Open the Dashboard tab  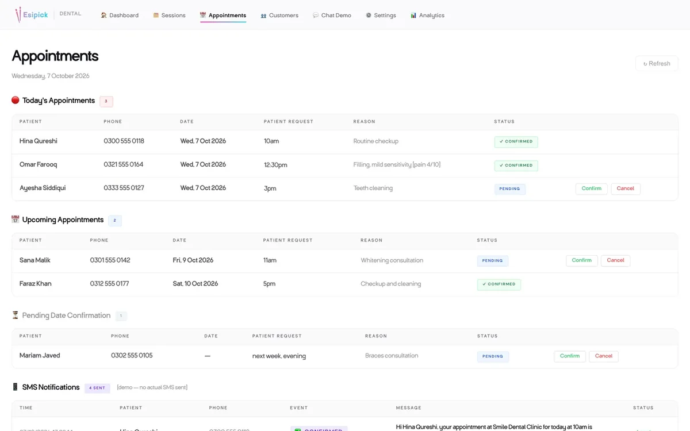coord(120,16)
